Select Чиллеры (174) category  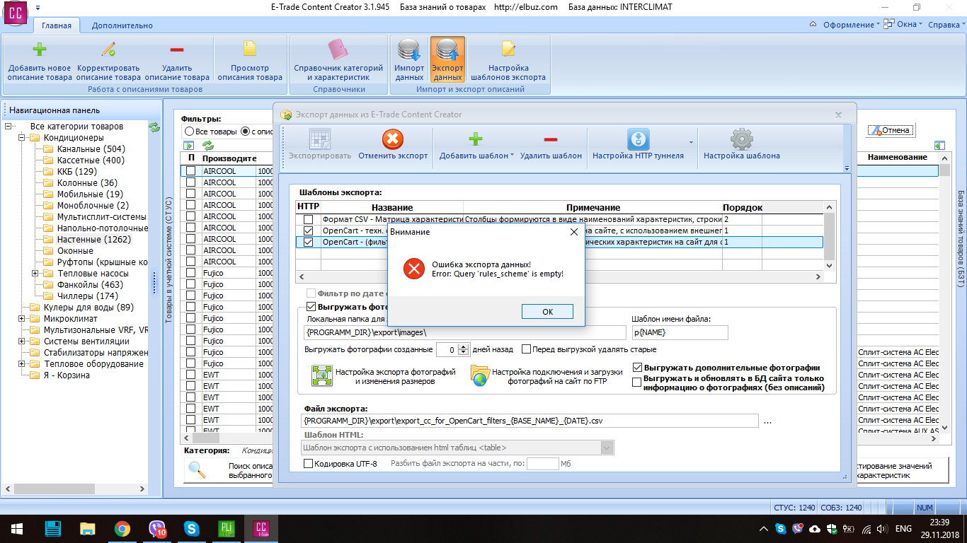(x=88, y=296)
